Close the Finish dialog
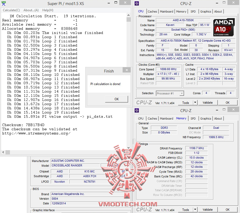 point(127,70)
